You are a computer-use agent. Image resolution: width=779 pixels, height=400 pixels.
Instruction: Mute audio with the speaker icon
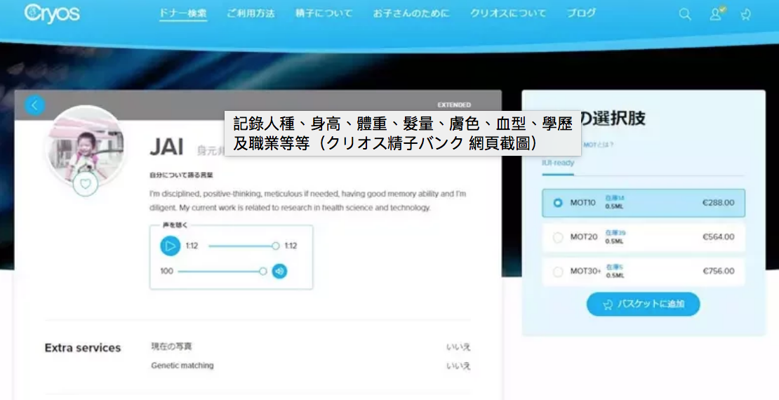point(280,272)
